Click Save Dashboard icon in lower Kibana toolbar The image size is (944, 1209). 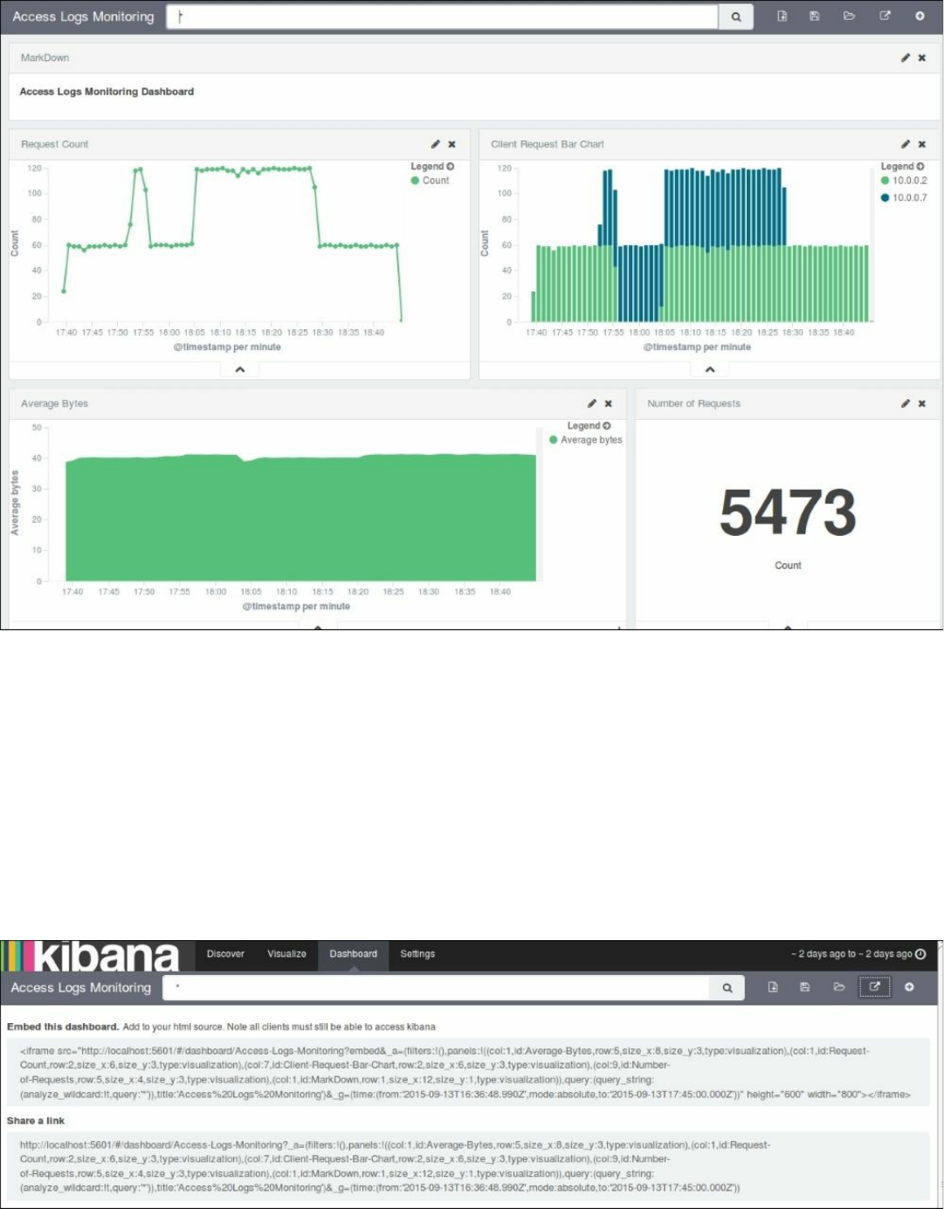[x=805, y=987]
